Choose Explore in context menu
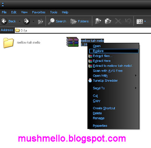151x148 pixels. click(114, 51)
